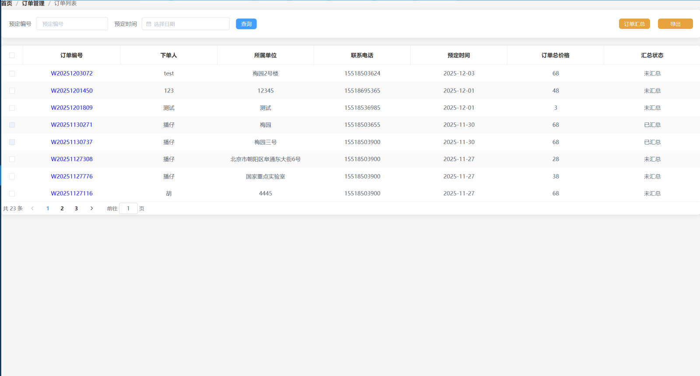The width and height of the screenshot is (700, 376).
Task: Switch to page 2 of results
Action: click(62, 208)
